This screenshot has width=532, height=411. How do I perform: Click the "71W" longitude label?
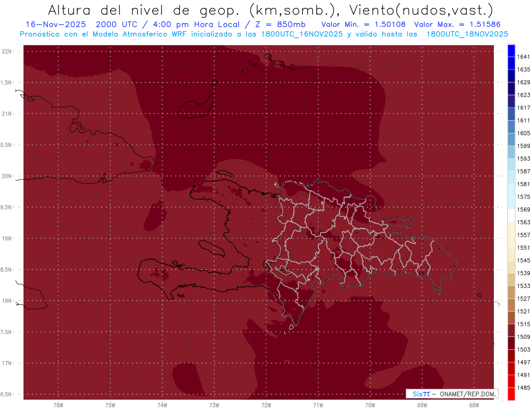click(318, 405)
